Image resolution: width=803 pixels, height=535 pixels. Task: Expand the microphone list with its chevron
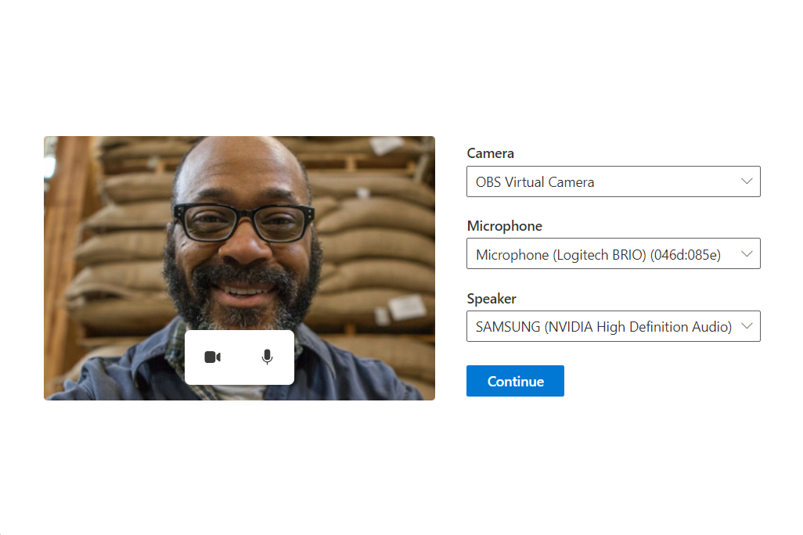pyautogui.click(x=746, y=253)
